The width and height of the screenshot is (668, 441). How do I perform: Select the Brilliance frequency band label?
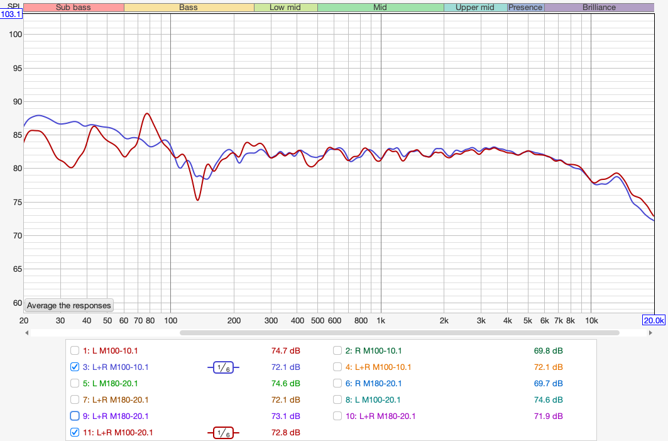click(599, 8)
